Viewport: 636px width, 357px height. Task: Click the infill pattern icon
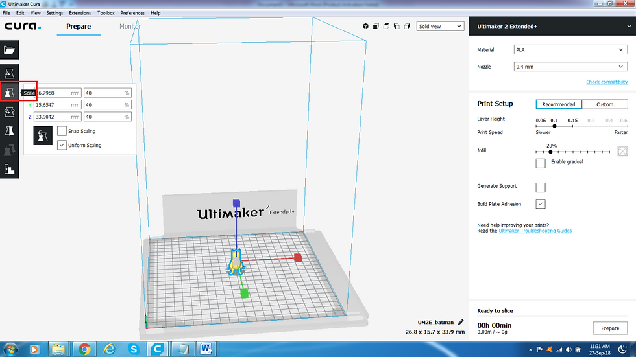coord(622,152)
